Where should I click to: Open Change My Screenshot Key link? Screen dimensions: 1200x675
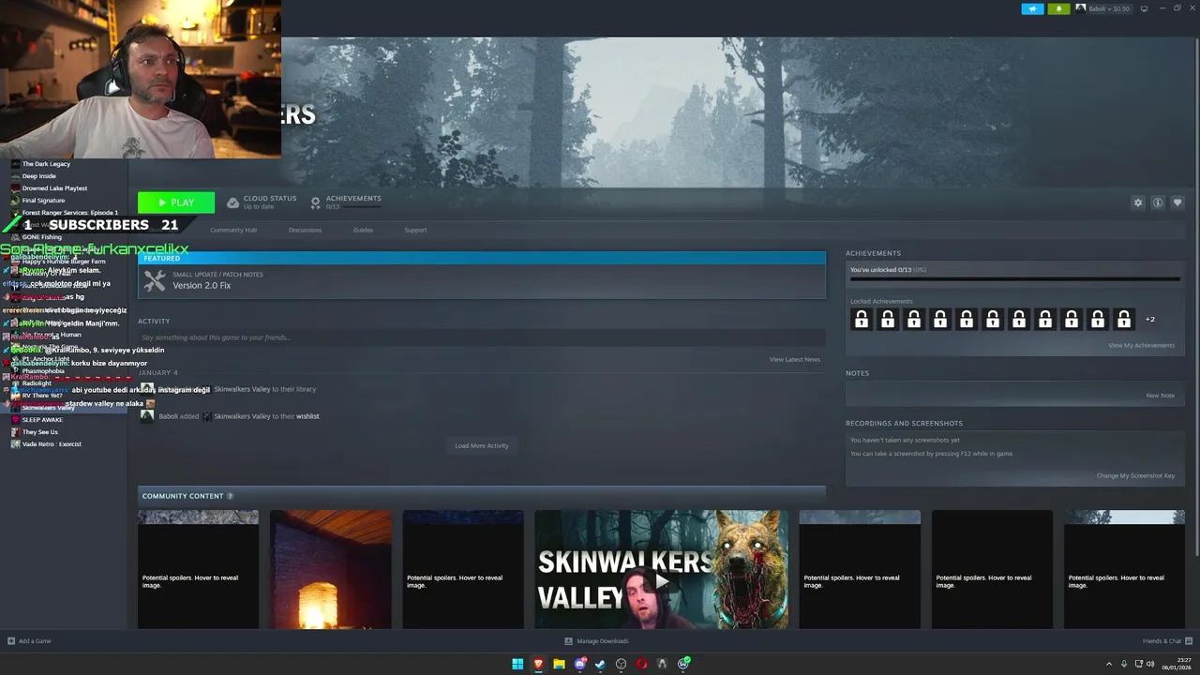[1135, 475]
